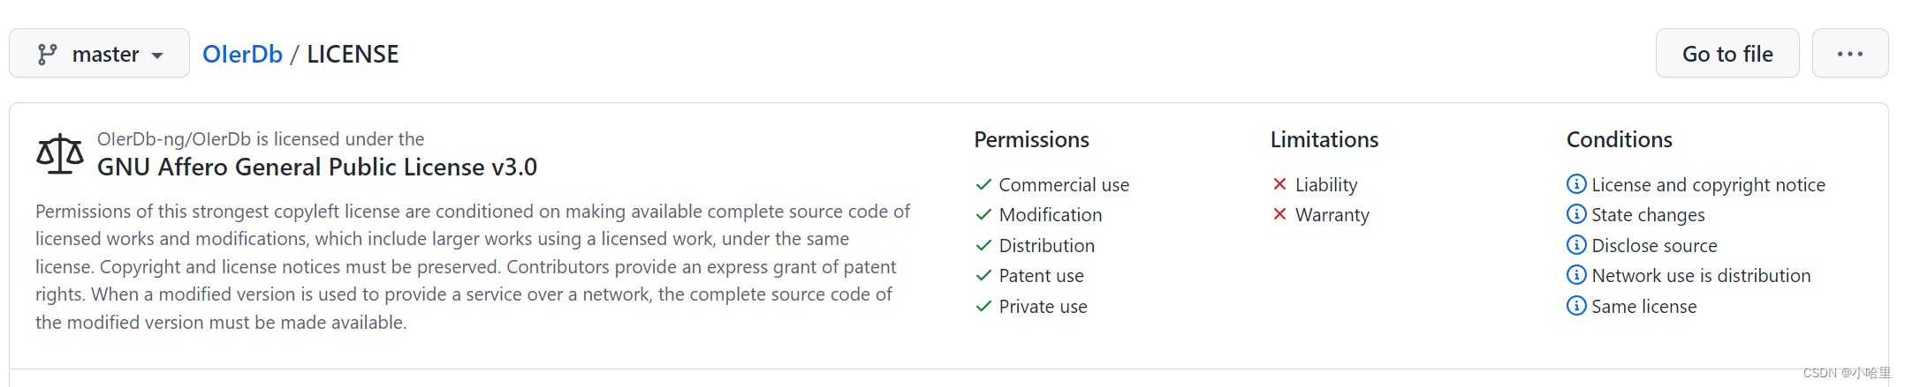The width and height of the screenshot is (1905, 387).
Task: Click the State changes info icon
Action: [x=1575, y=214]
